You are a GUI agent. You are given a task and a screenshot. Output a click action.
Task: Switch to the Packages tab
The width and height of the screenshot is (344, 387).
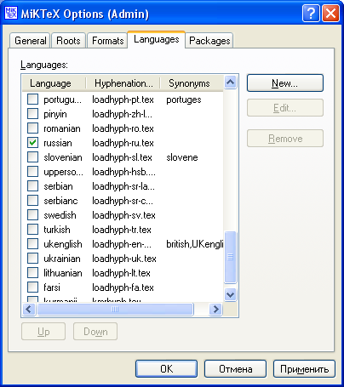[x=209, y=41]
